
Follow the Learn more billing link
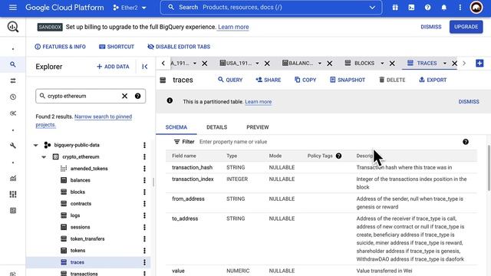[233, 27]
